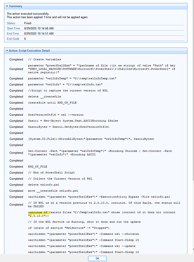This screenshot has width=194, height=262.
Task: Click the 'Get-Content -Path' script line
Action: point(100,153)
